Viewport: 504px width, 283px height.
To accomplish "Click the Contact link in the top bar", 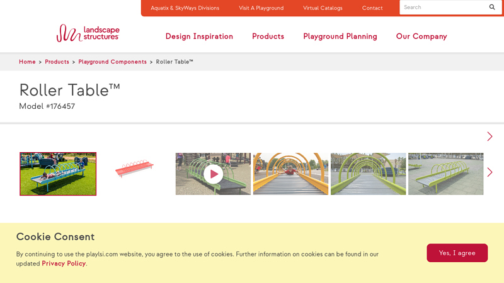I will [x=372, y=8].
